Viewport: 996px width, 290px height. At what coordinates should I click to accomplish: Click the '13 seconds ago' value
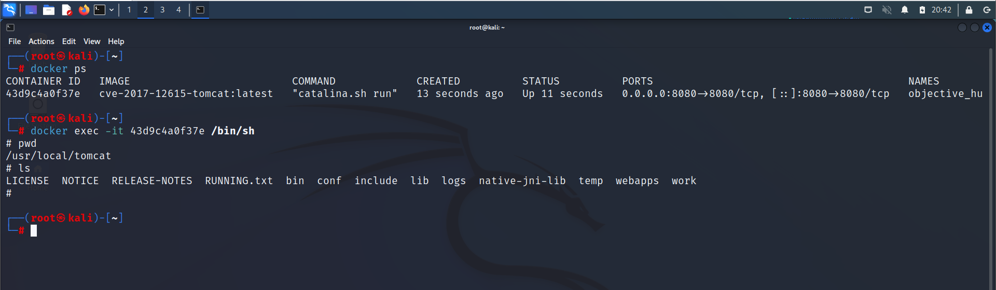pyautogui.click(x=460, y=93)
